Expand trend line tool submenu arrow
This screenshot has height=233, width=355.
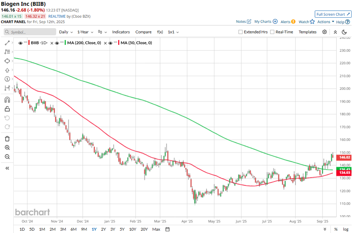[12, 43]
